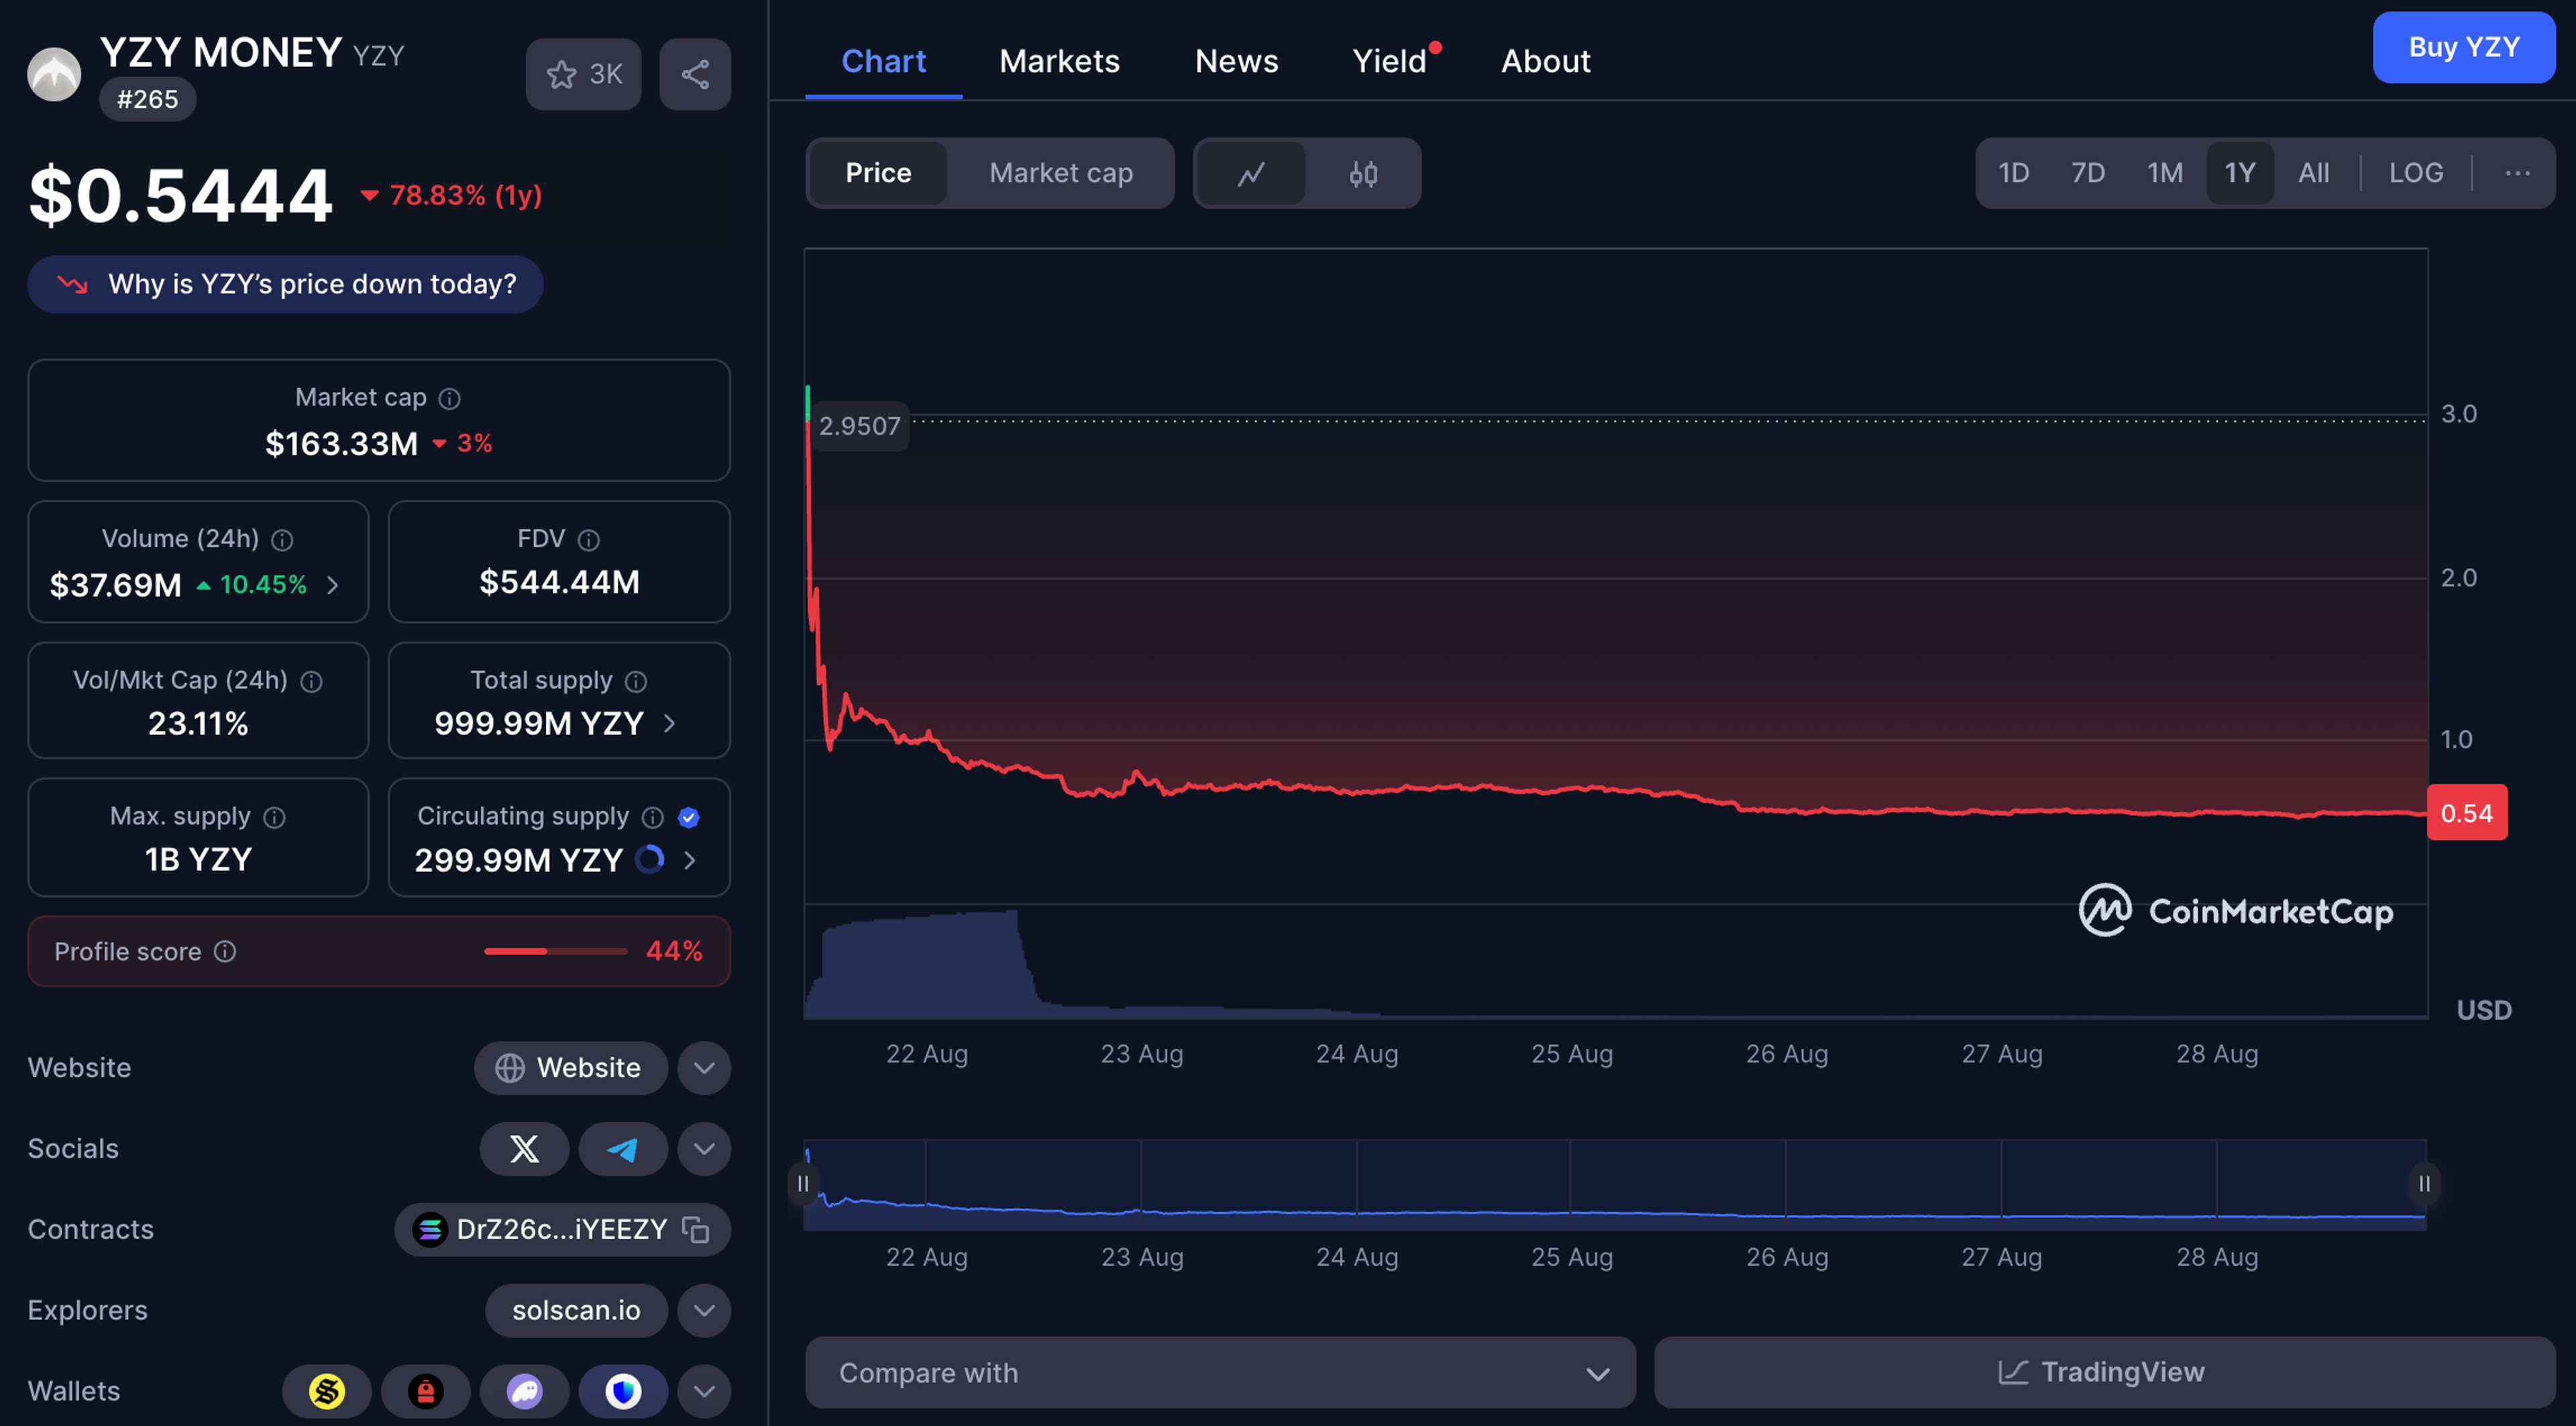Open the chart more-options ellipsis

[x=2517, y=173]
